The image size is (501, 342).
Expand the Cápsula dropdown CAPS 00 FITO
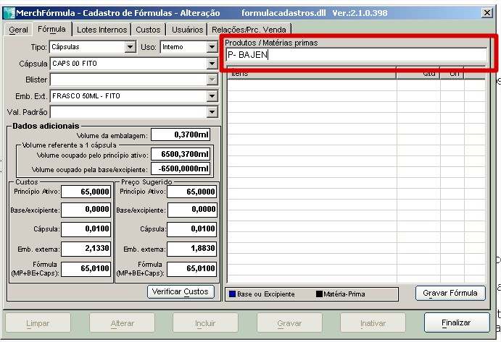[x=212, y=64]
